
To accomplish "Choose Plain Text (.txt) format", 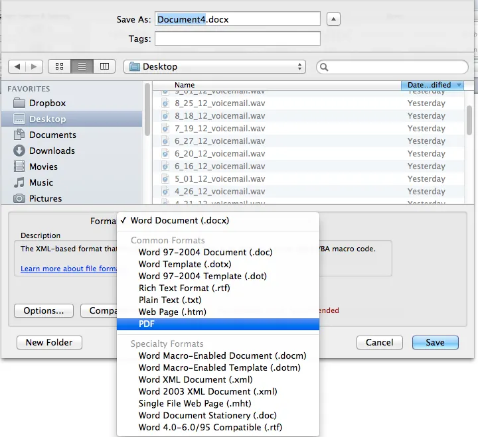I will tap(218, 300).
